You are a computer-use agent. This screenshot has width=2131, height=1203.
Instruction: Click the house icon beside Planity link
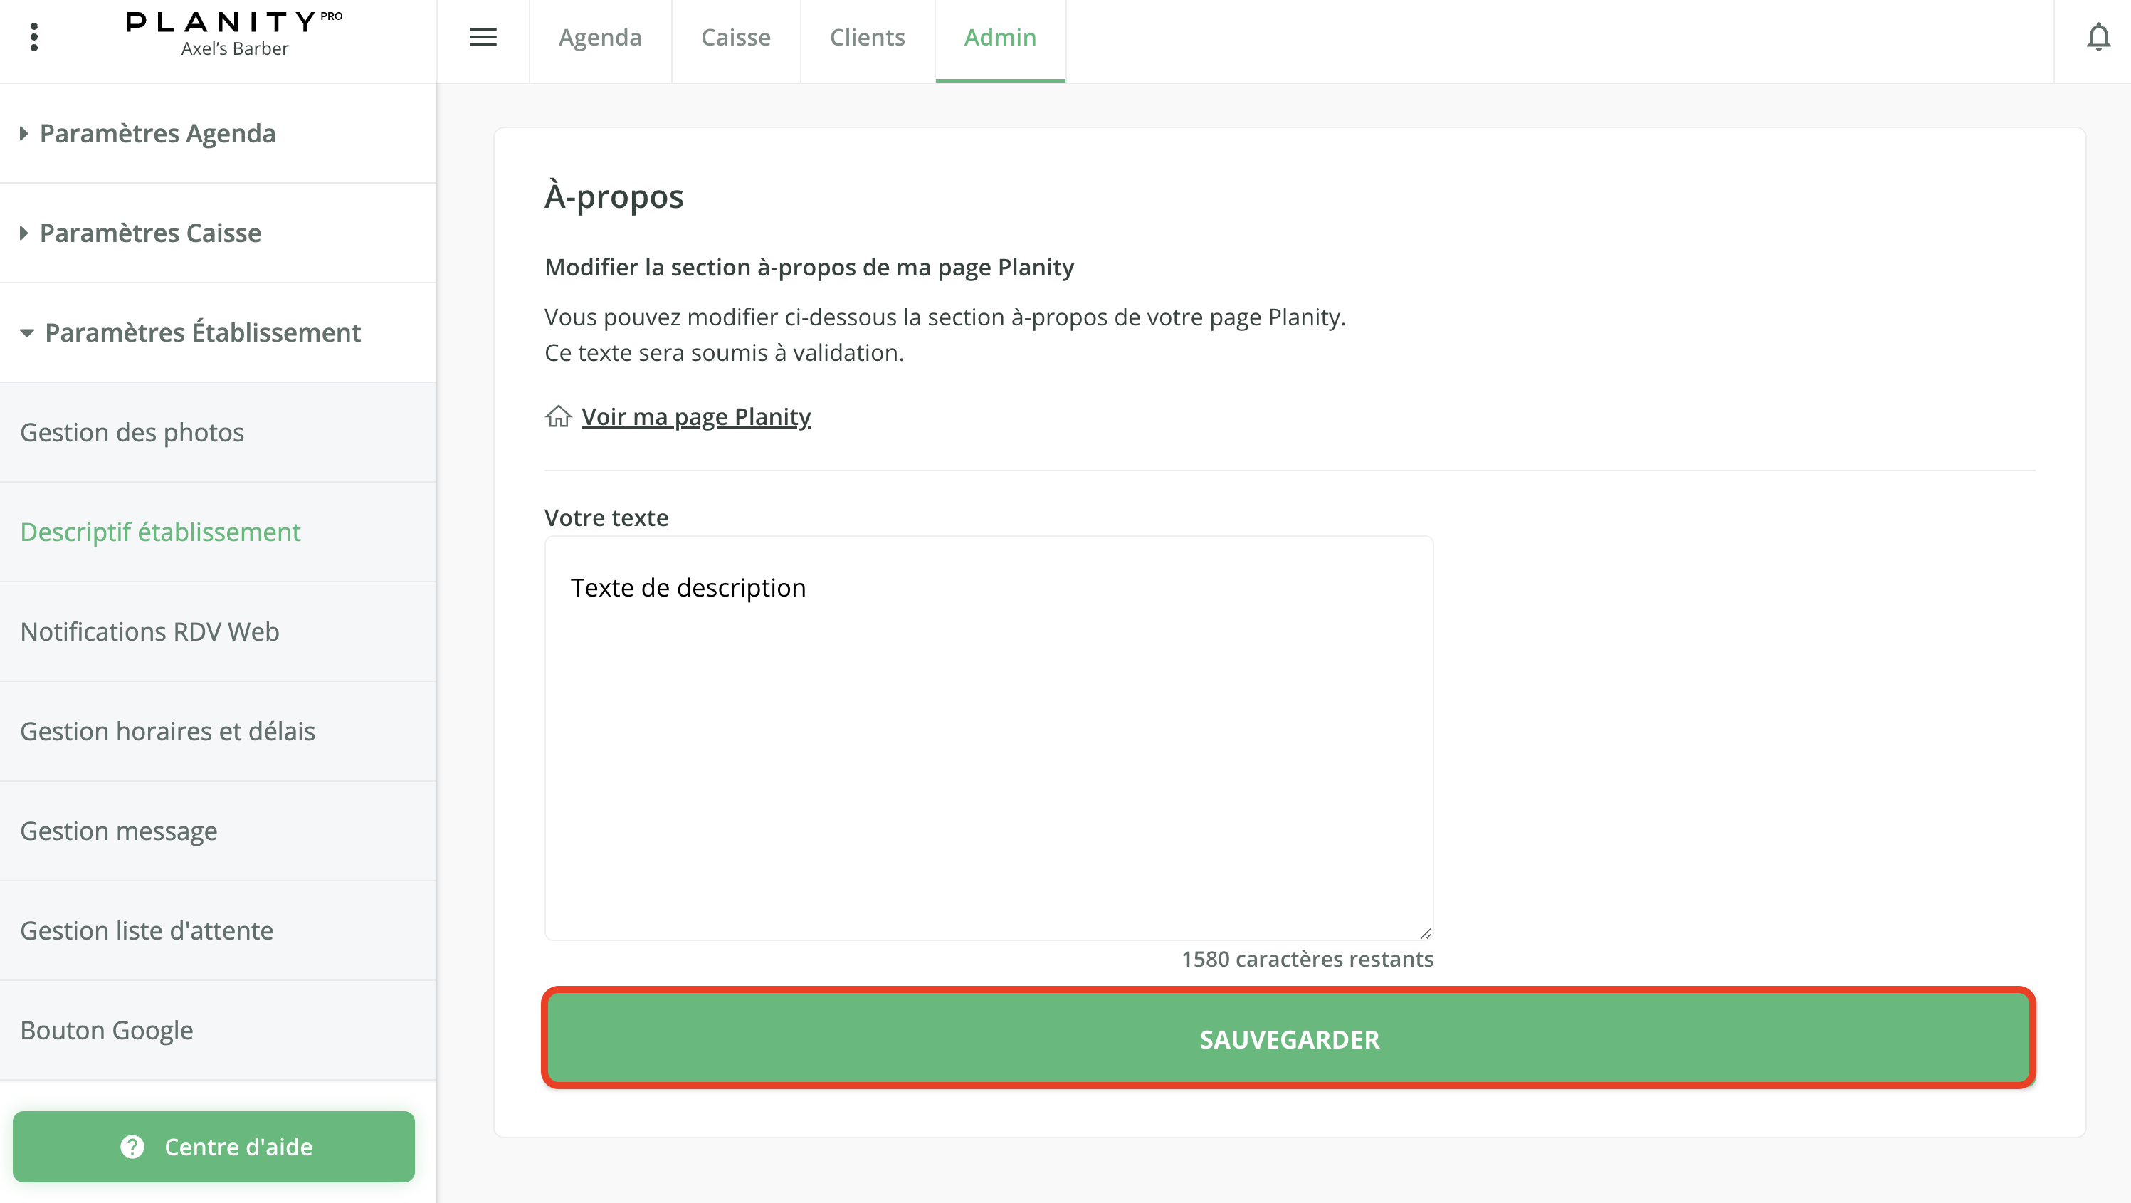[x=559, y=416]
